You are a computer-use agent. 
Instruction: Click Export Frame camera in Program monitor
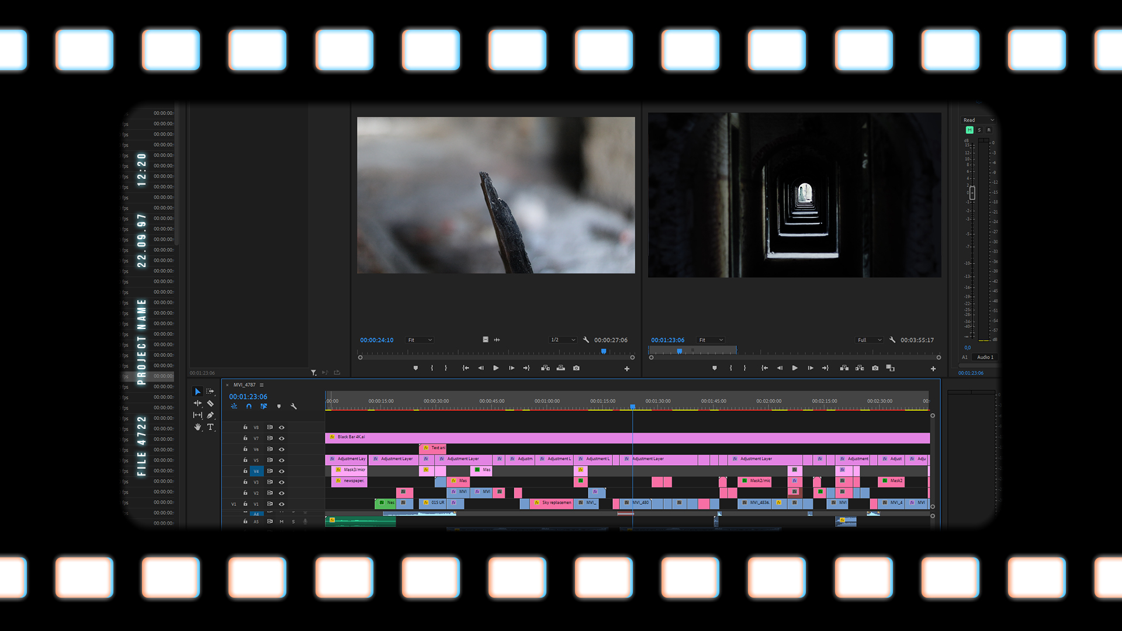point(875,368)
